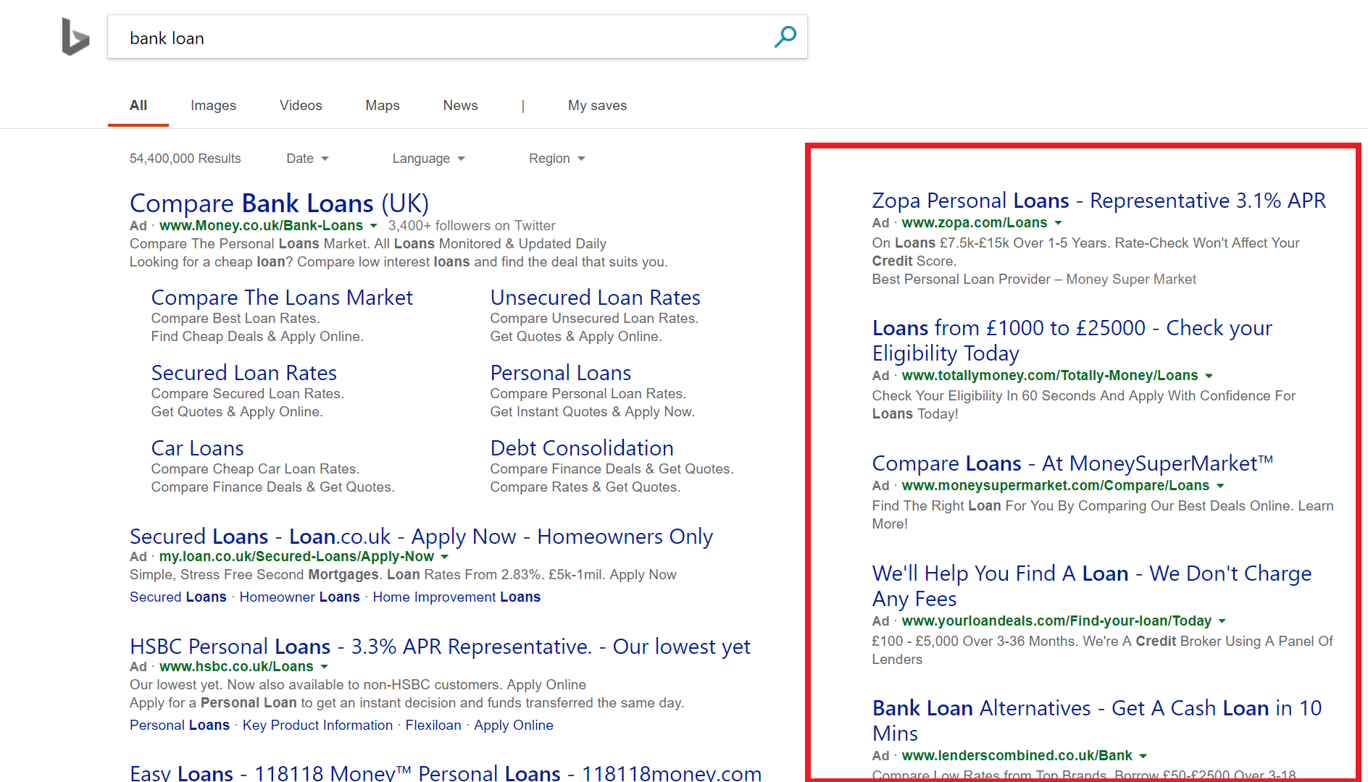This screenshot has height=782, width=1368.
Task: Click Key Product Information sublink
Action: click(x=317, y=726)
